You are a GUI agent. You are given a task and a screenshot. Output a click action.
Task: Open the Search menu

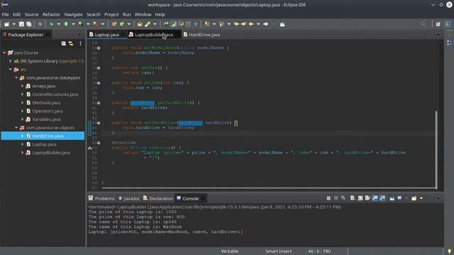click(x=94, y=14)
